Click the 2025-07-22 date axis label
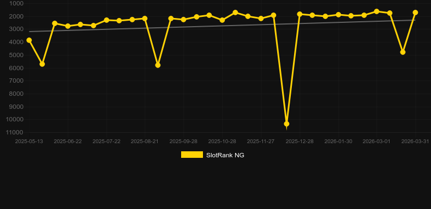This screenshot has height=209, width=431. (x=106, y=142)
